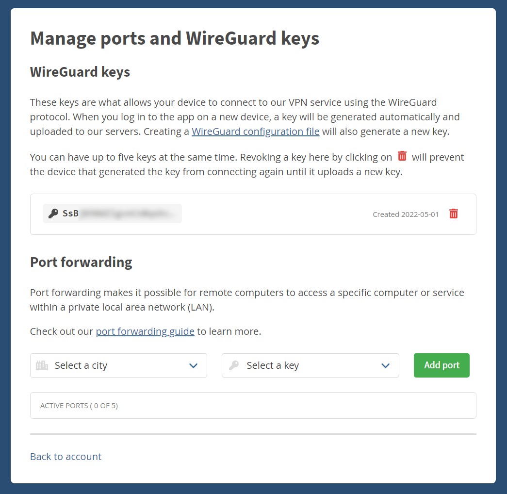Click the black key icon beside SsB
This screenshot has height=494, width=507.
[53, 214]
